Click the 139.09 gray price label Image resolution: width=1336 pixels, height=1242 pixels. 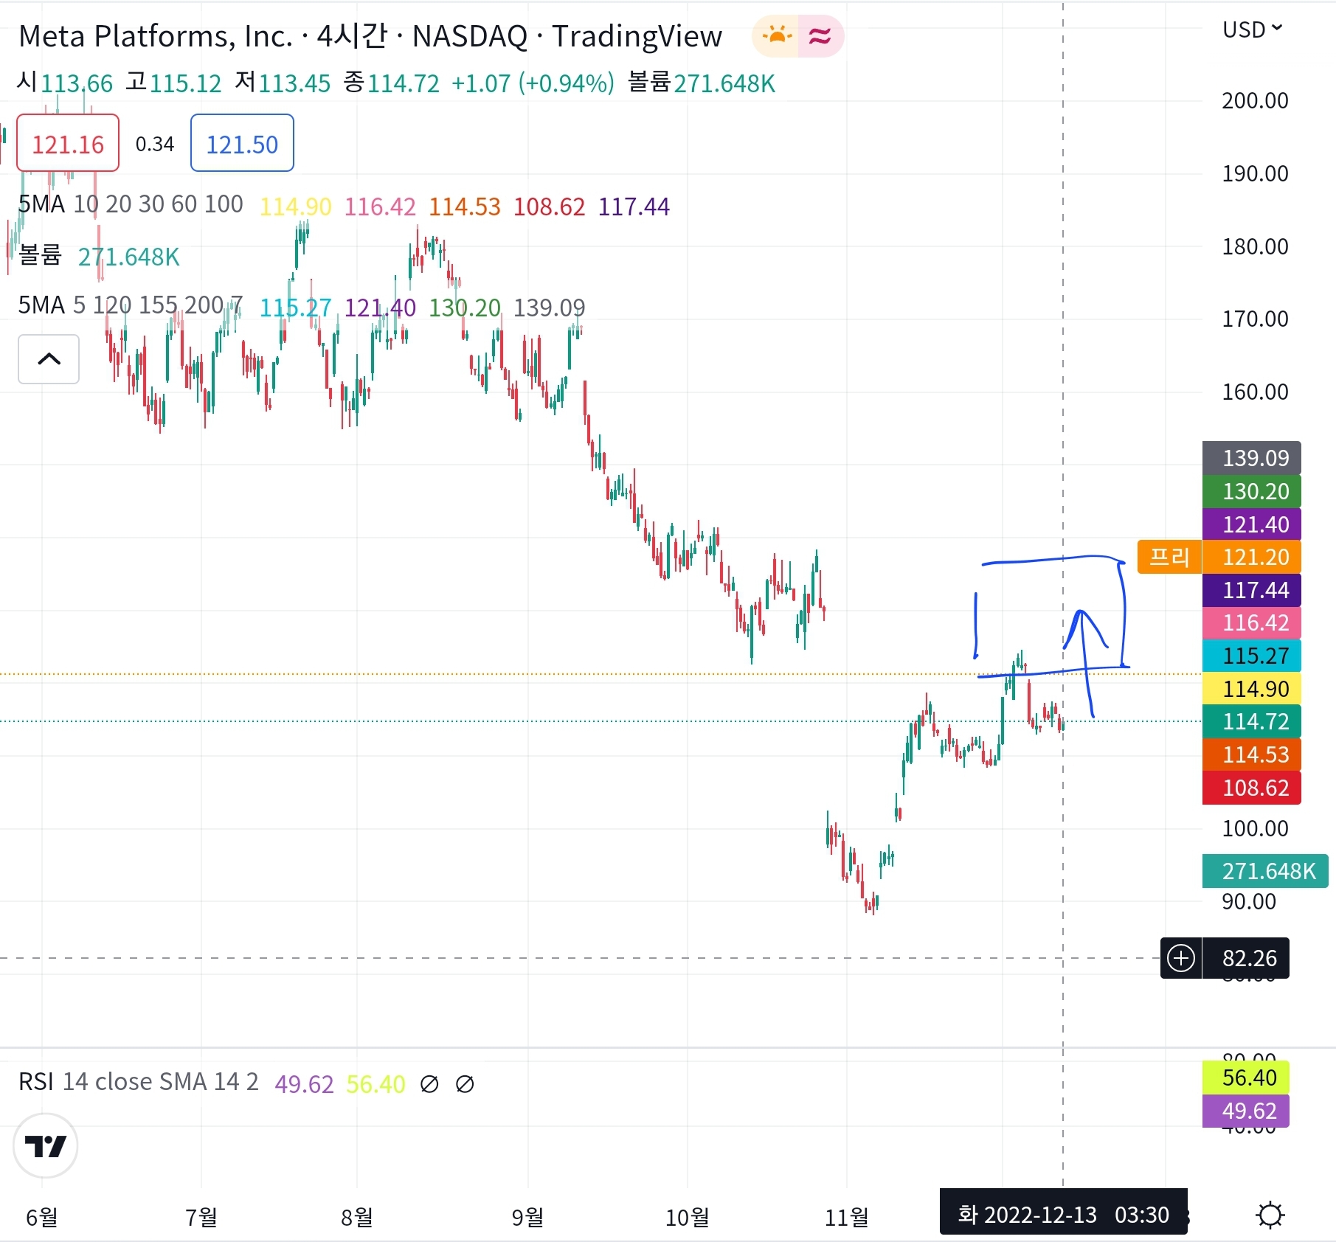coord(1251,458)
